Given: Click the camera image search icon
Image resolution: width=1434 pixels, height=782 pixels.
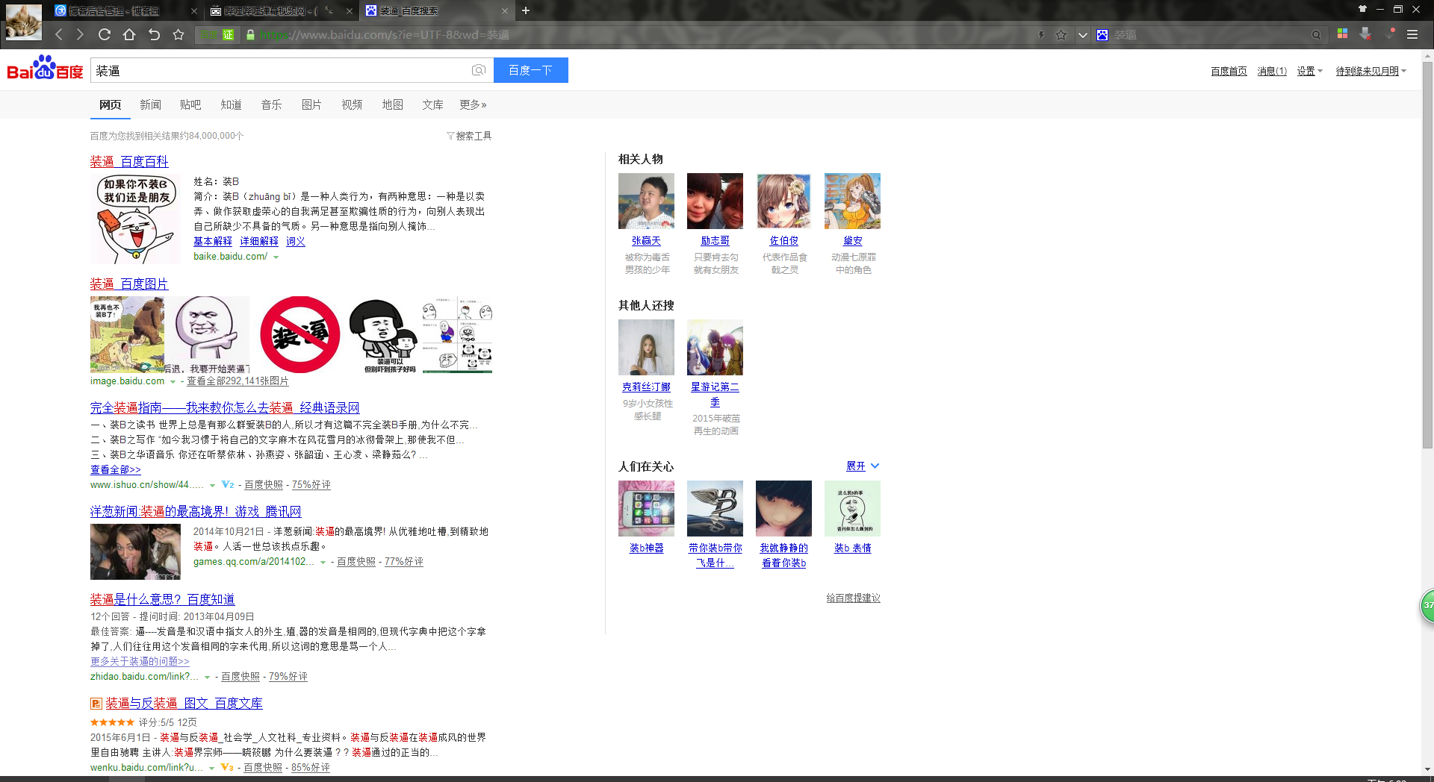Looking at the screenshot, I should 479,70.
